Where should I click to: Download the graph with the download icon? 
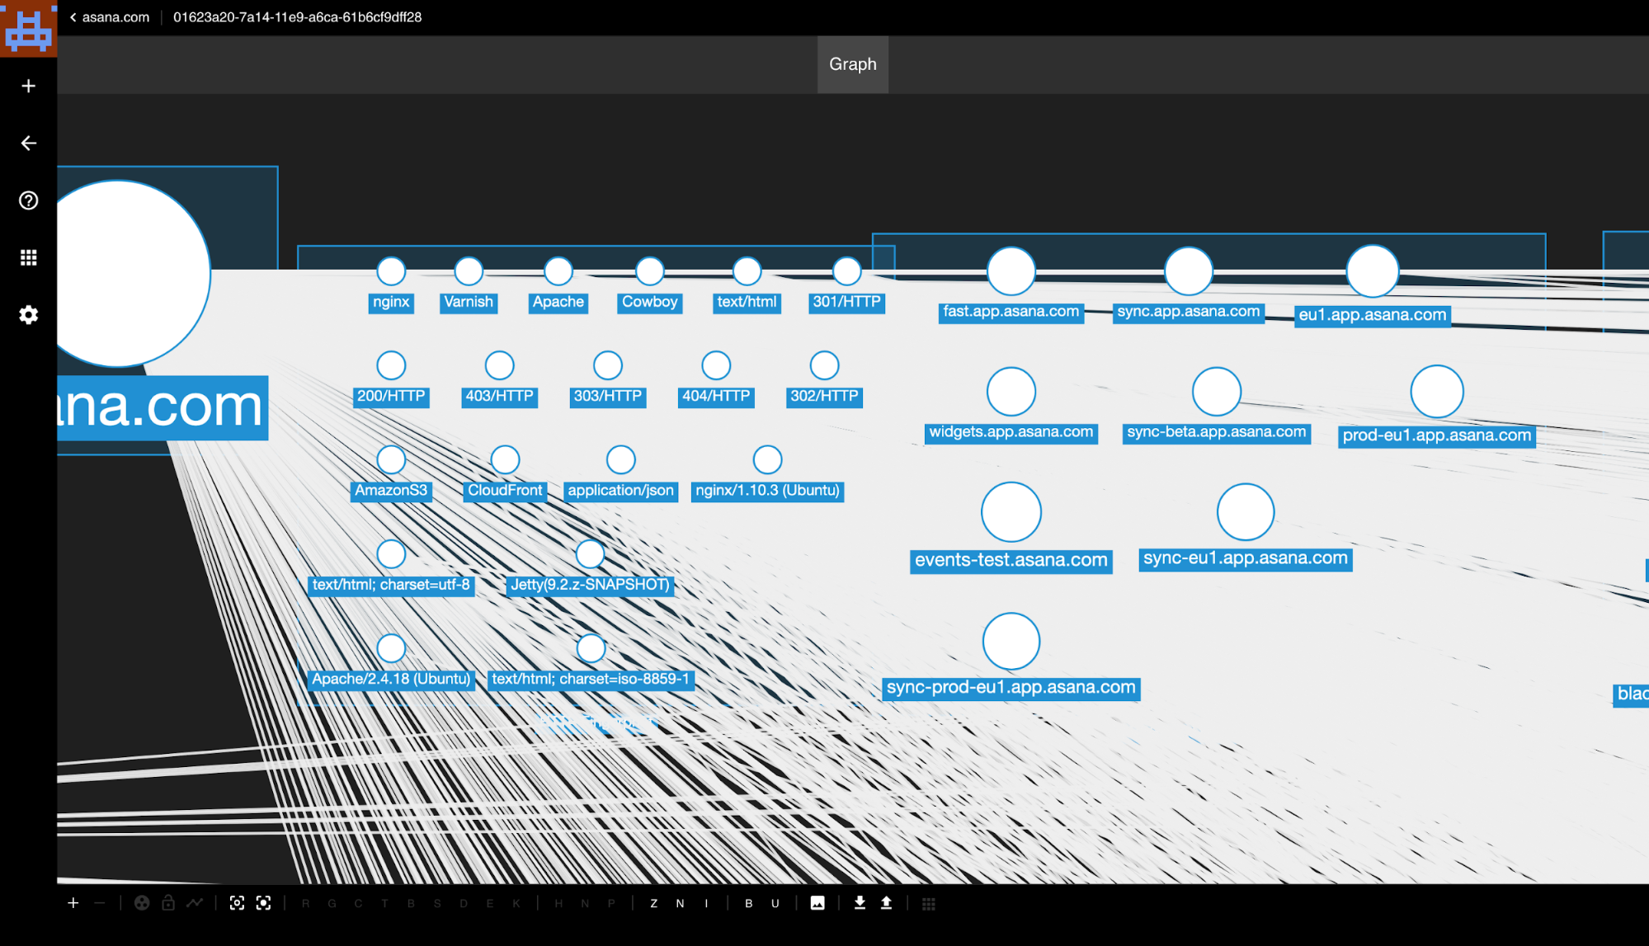click(x=859, y=902)
